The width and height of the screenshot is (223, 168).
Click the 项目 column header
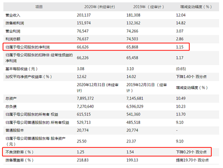pyautogui.click(x=39, y=7)
